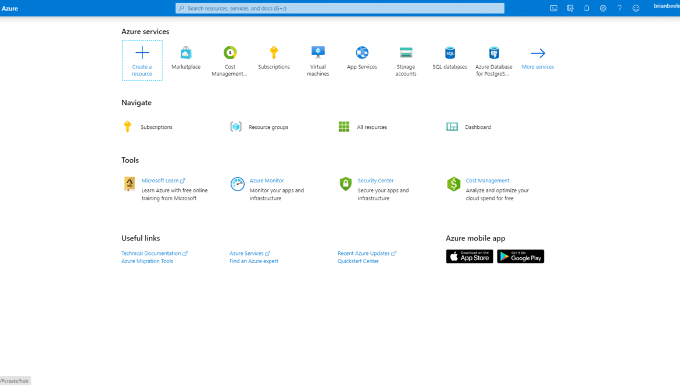This screenshot has height=385, width=680.
Task: Open the SQL databases icon
Action: 450,53
